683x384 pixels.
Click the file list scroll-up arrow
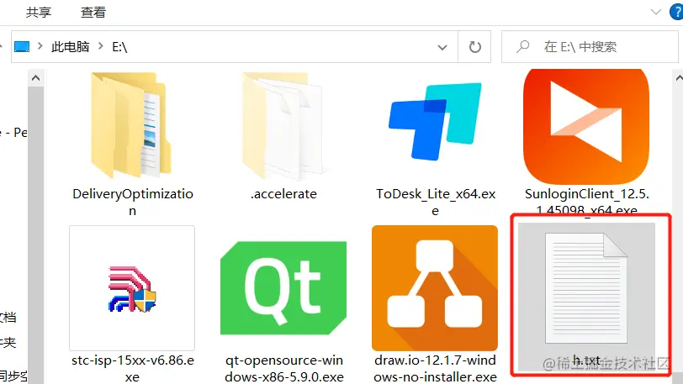pos(679,78)
